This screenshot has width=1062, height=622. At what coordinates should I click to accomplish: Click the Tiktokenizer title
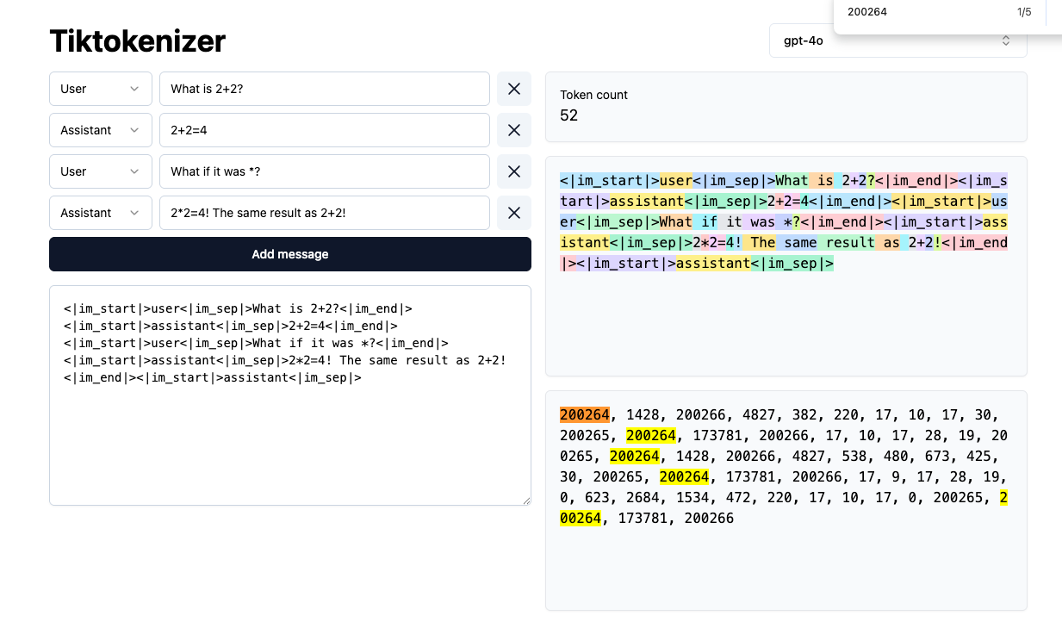(138, 40)
